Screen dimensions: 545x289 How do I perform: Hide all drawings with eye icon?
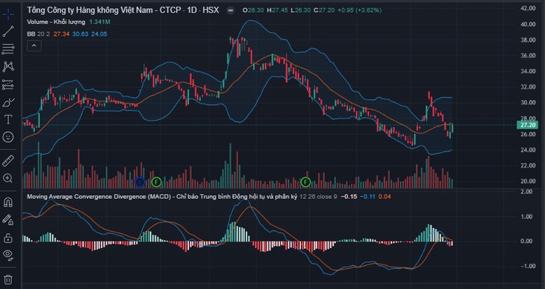8,255
